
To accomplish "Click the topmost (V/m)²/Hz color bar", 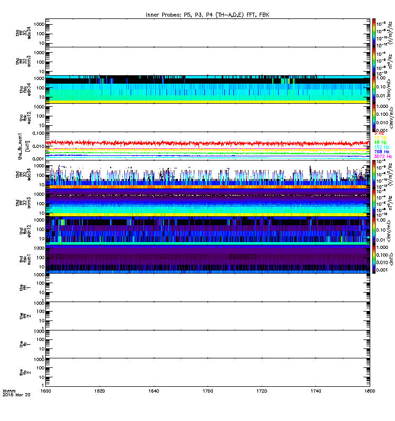I will 373,33.
